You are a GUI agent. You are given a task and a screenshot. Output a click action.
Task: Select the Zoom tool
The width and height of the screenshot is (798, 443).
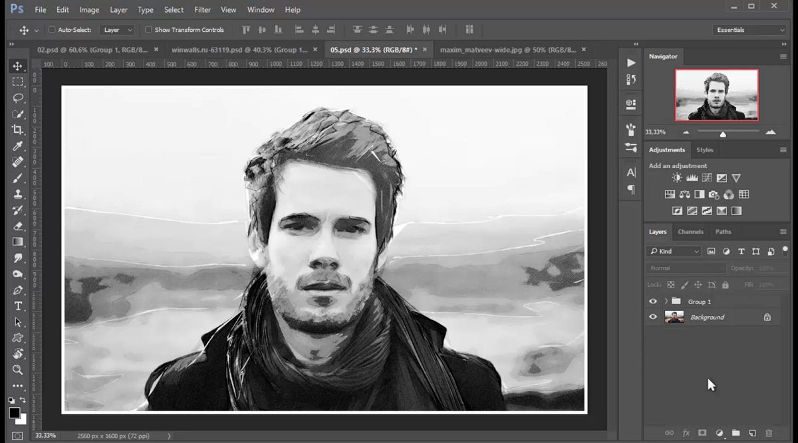(x=18, y=370)
